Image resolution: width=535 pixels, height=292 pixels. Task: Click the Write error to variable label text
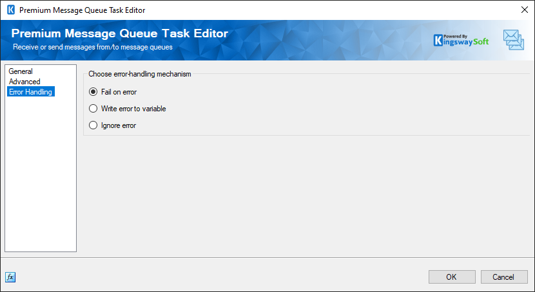click(x=133, y=109)
